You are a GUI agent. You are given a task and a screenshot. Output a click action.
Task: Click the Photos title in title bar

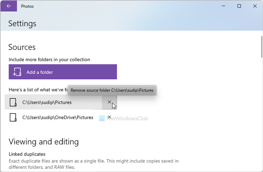click(x=28, y=6)
